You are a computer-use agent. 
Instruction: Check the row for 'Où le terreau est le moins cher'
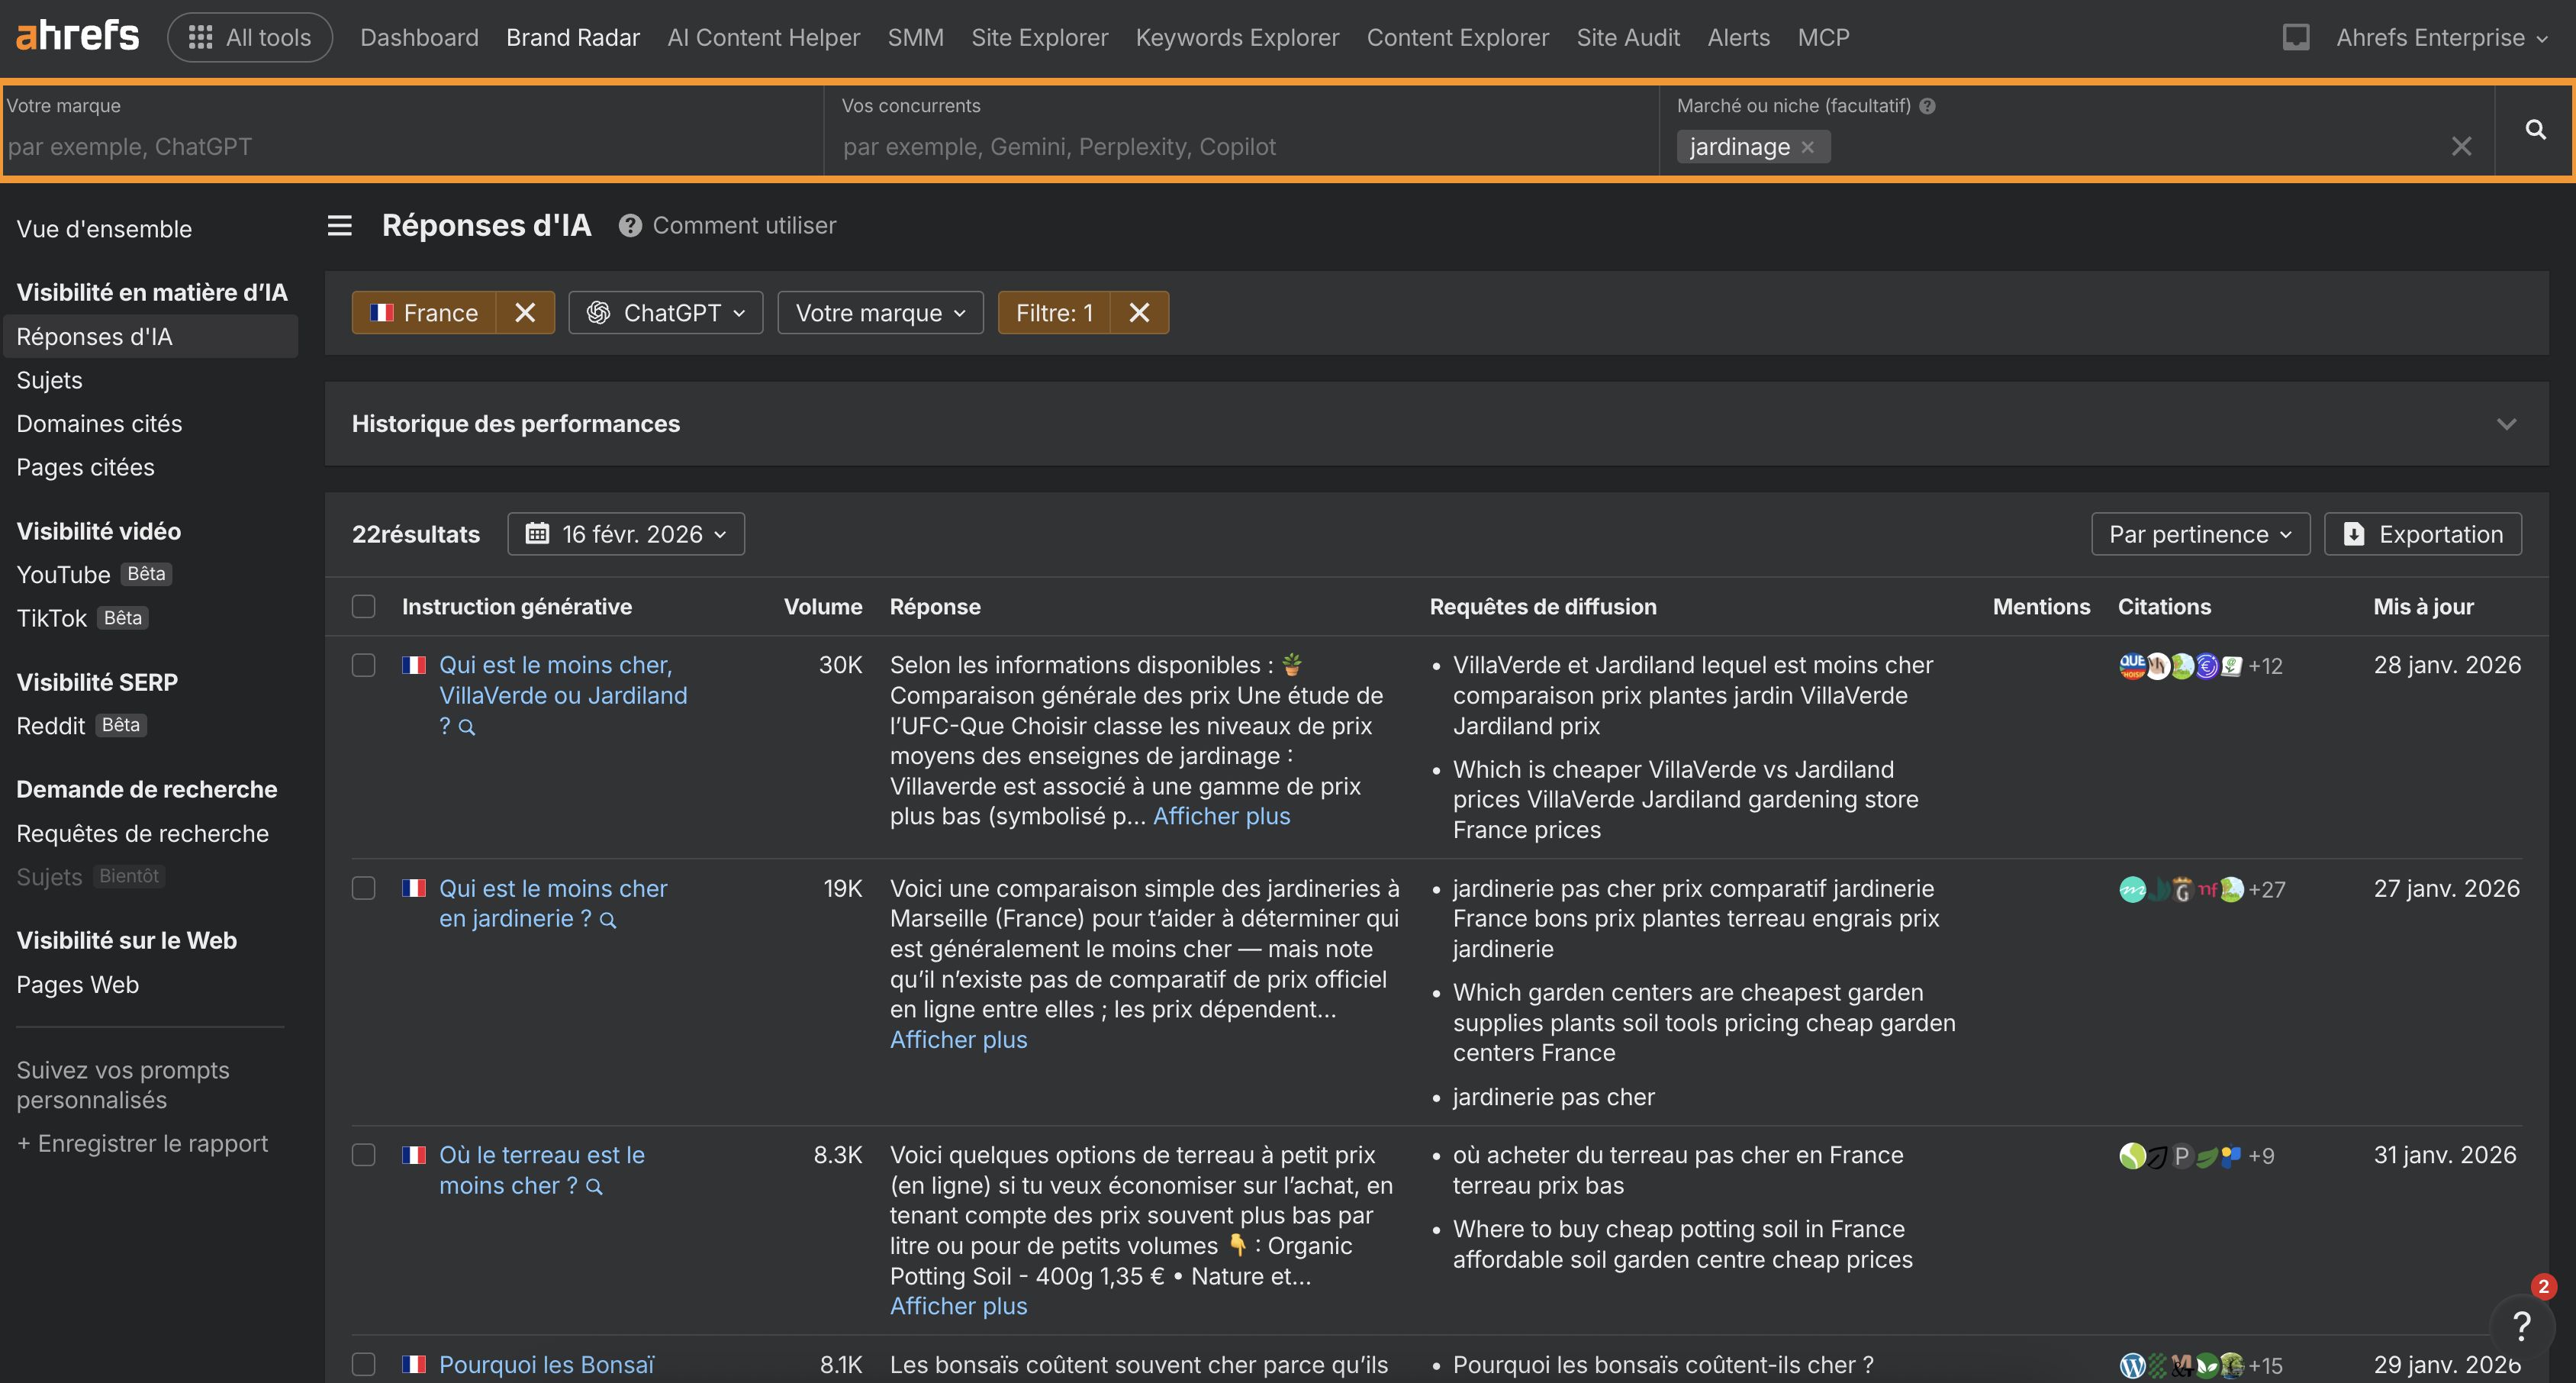[x=363, y=1155]
